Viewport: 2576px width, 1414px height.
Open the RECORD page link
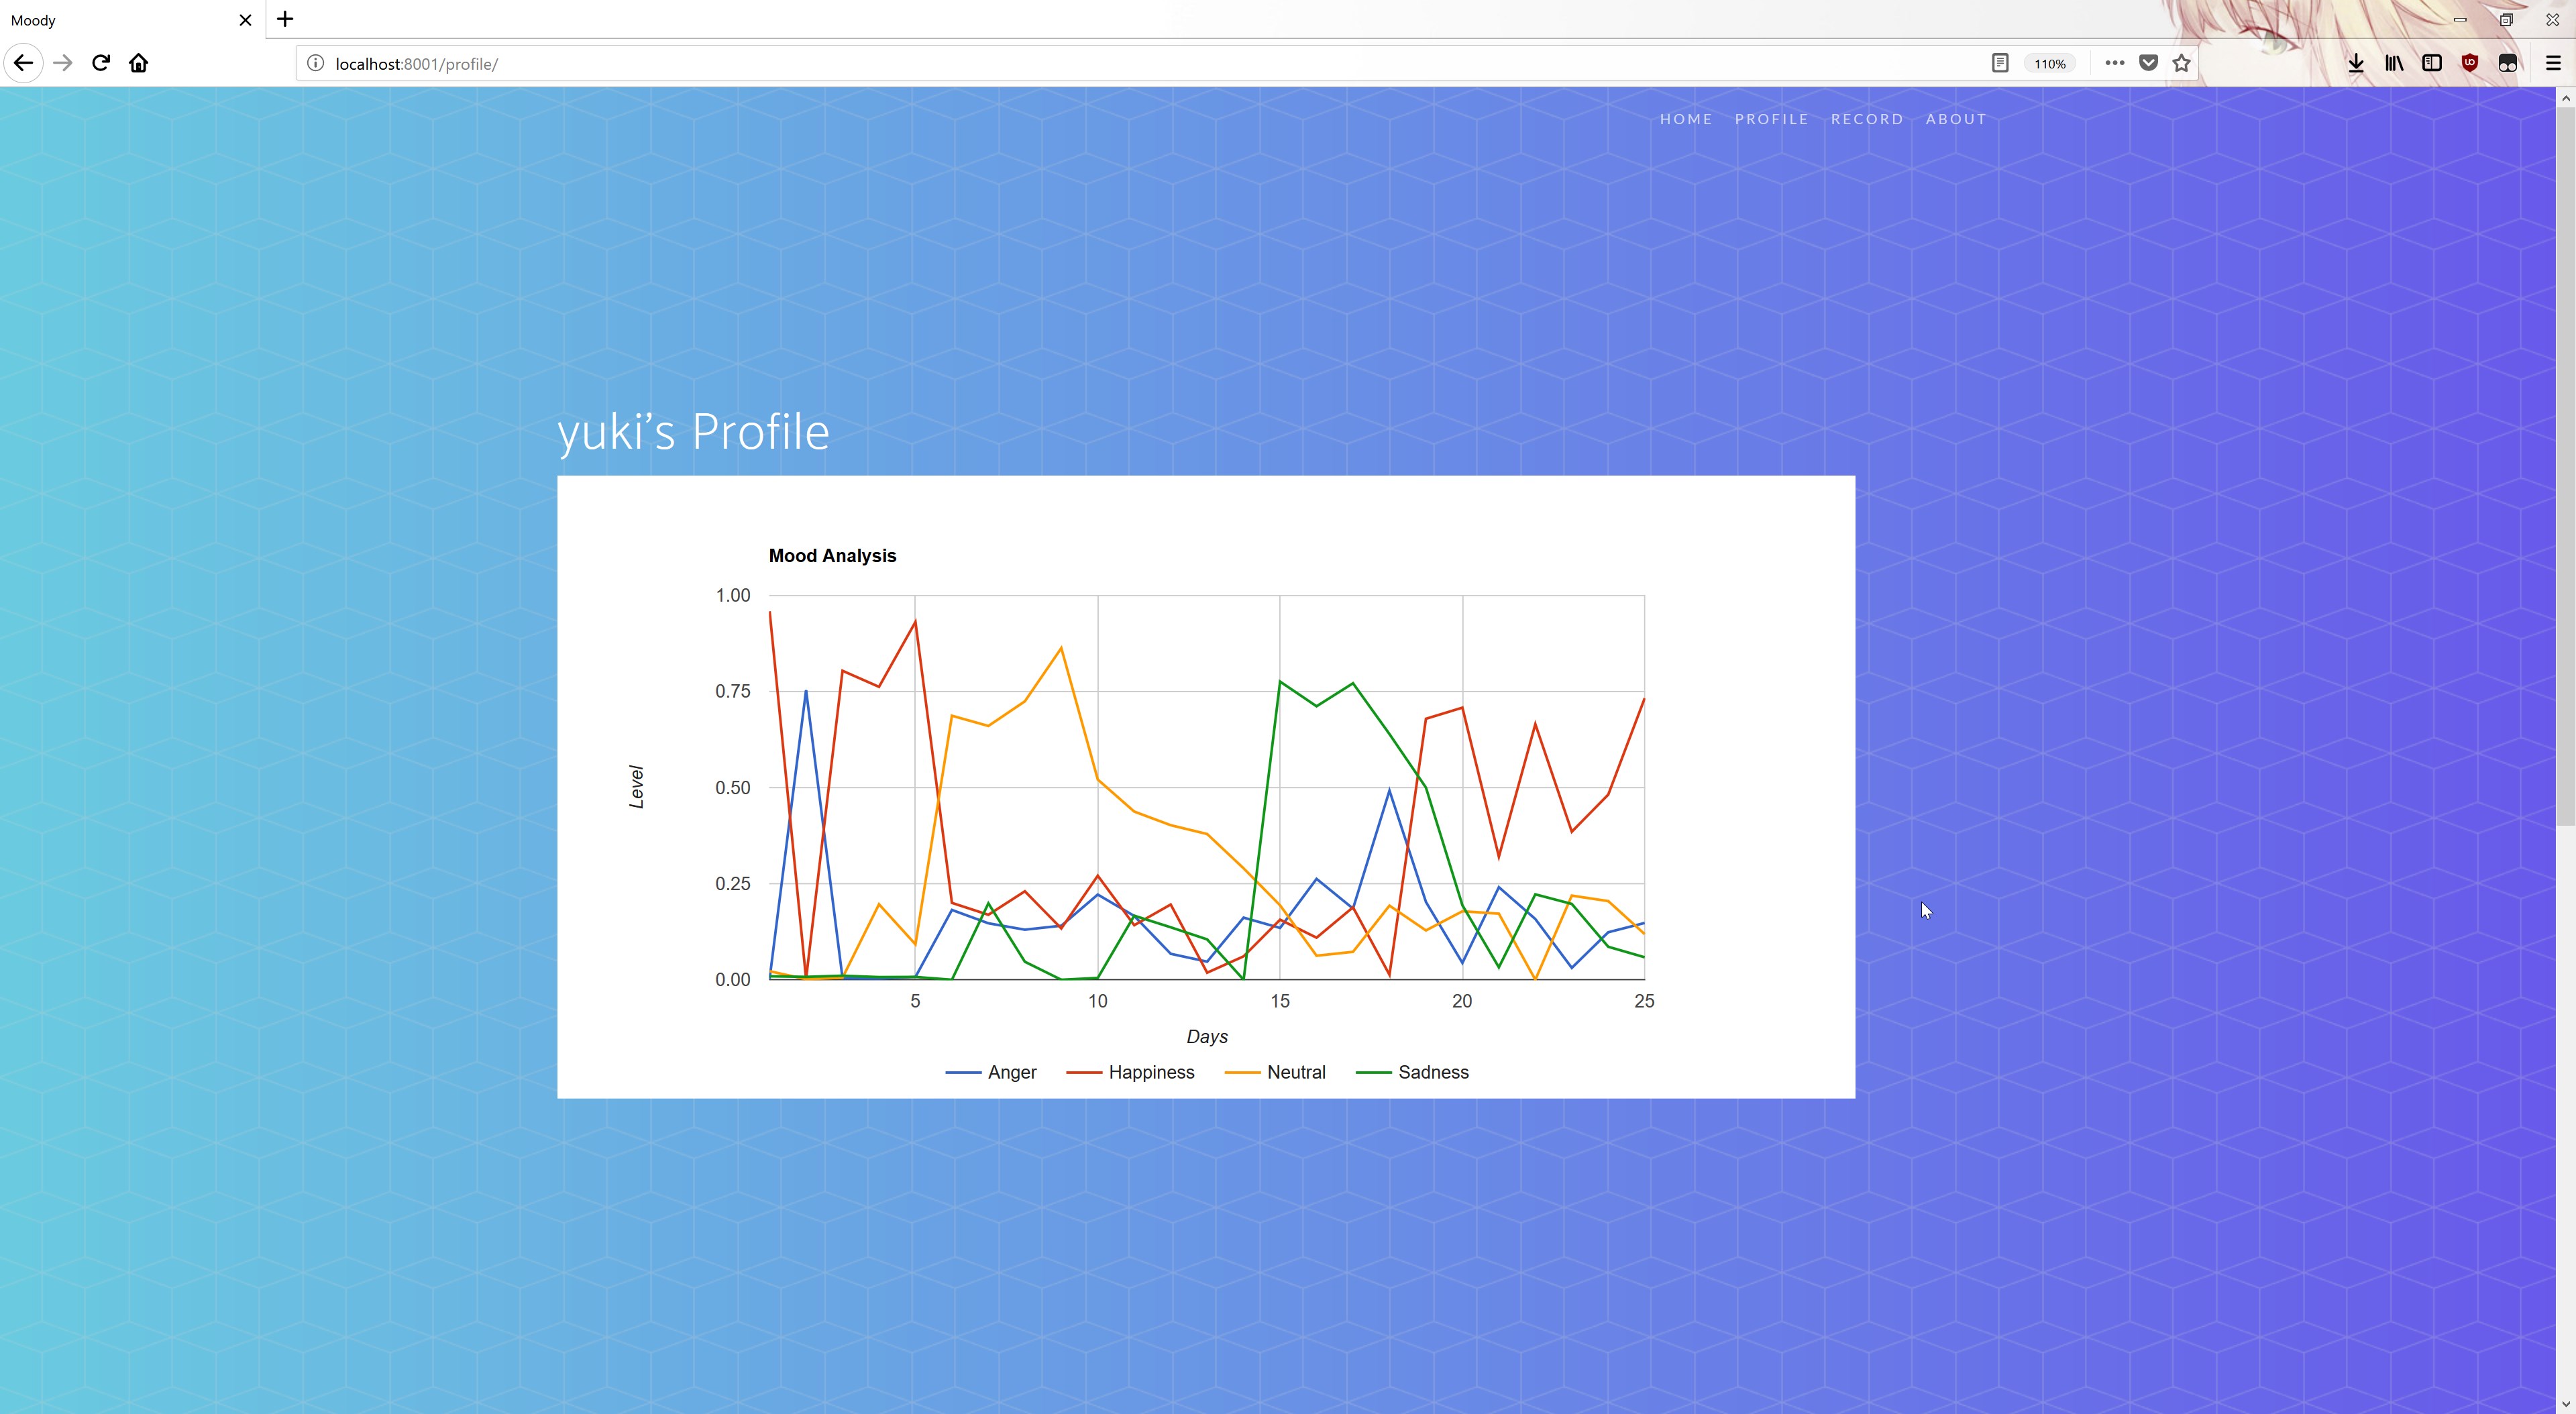click(1867, 119)
